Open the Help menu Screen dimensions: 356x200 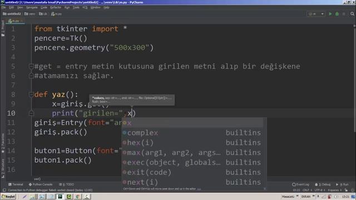(106, 7)
